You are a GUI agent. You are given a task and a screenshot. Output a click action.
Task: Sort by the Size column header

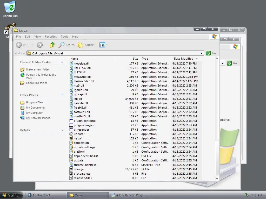[127, 59]
